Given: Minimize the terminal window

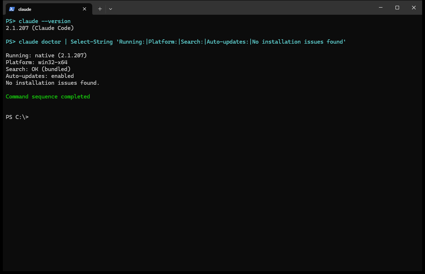Looking at the screenshot, I should 381,8.
